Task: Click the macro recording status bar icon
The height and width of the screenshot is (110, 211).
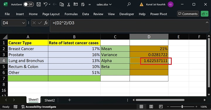Action: tap(16, 107)
